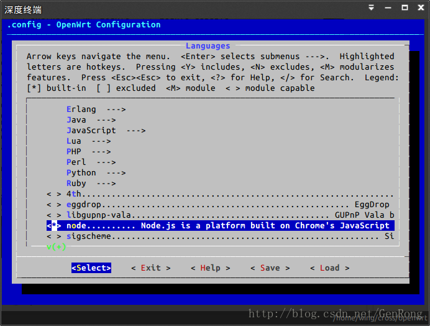430x326 pixels.
Task: Open the Python submenu
Action: pos(96,173)
